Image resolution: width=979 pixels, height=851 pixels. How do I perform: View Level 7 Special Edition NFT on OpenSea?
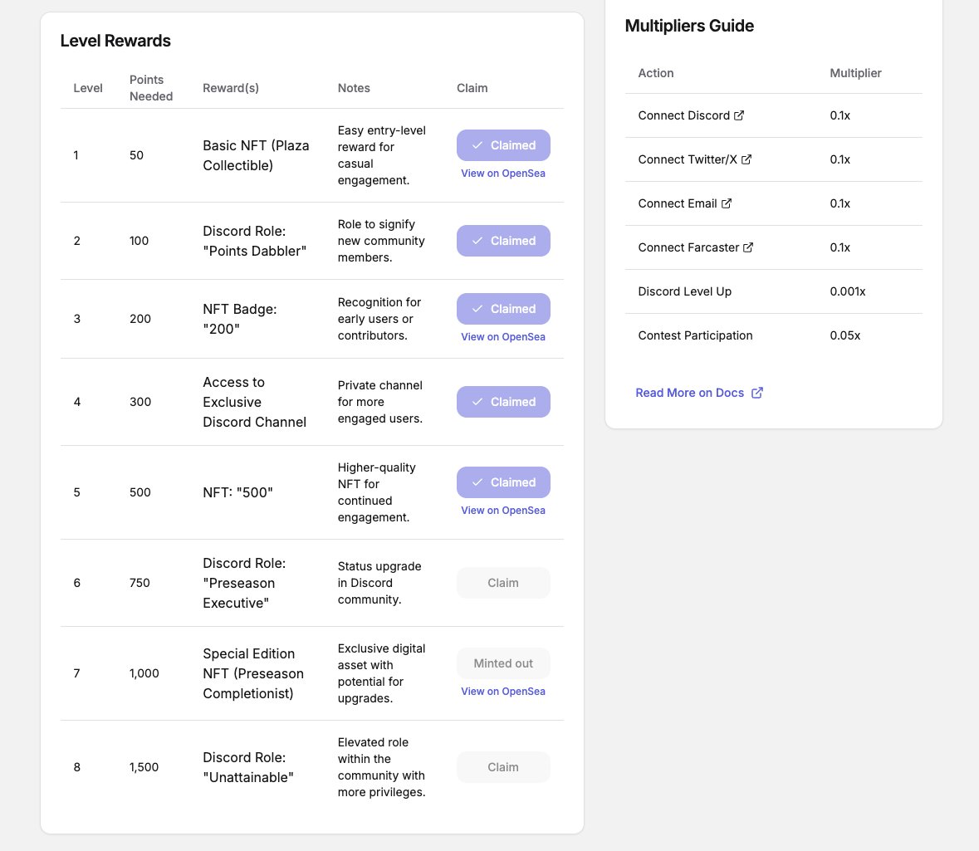(x=503, y=692)
